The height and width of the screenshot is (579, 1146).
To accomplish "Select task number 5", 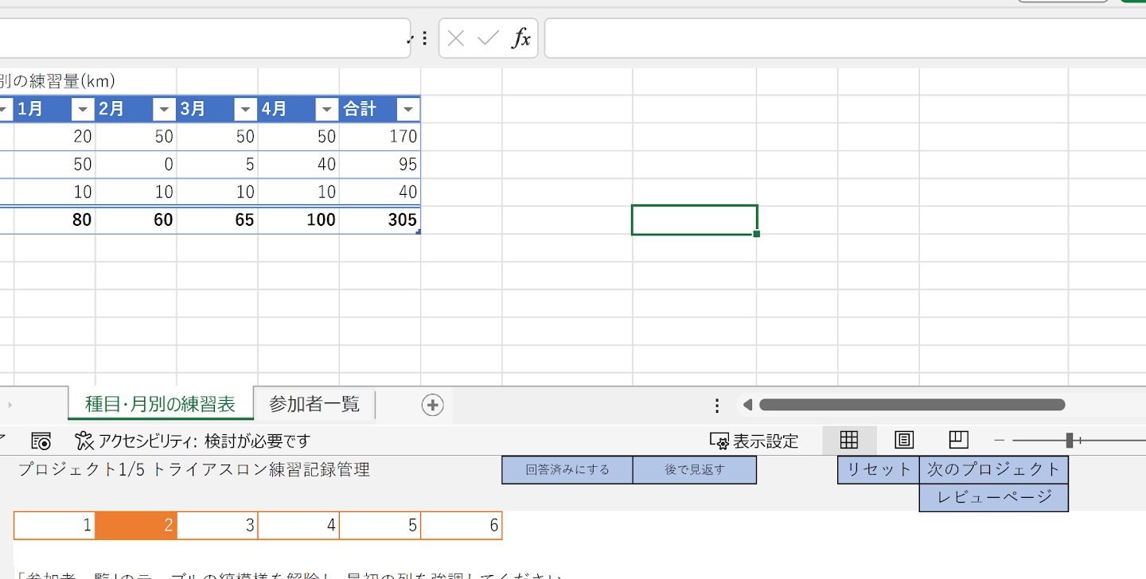I will pos(380,526).
